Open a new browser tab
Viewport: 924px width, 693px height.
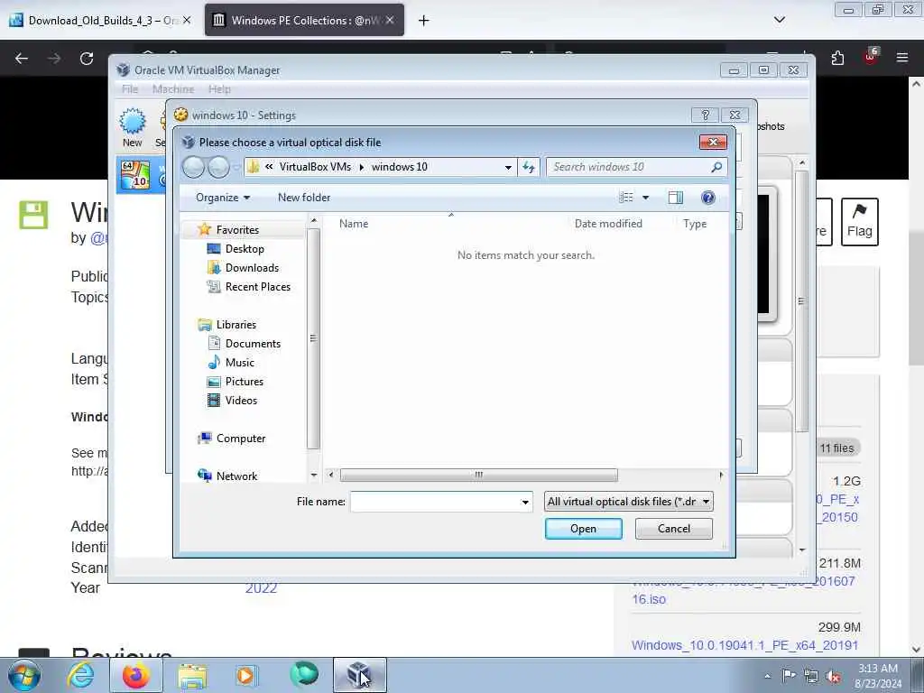coord(423,21)
